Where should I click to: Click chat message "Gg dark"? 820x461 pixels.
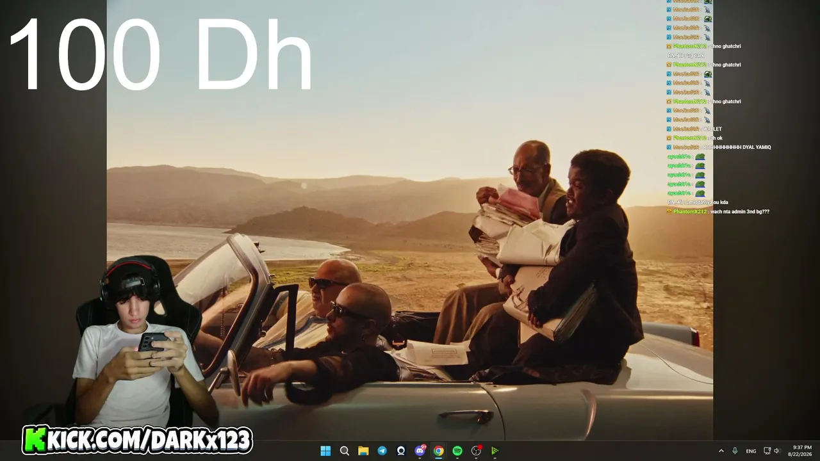pyautogui.click(x=696, y=56)
